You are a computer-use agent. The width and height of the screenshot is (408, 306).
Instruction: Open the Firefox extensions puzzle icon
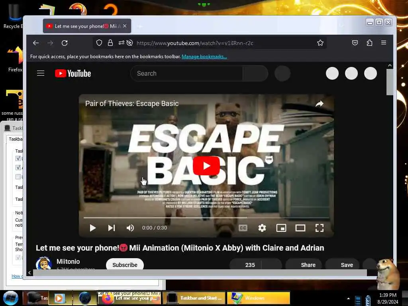369,43
